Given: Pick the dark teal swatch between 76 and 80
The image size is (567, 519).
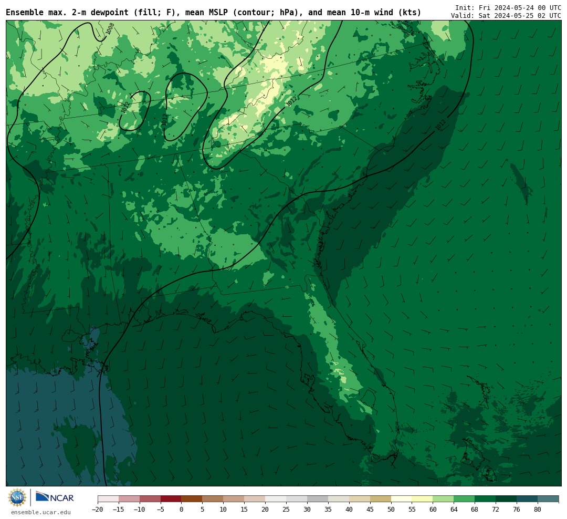Looking at the screenshot, I should tap(528, 499).
